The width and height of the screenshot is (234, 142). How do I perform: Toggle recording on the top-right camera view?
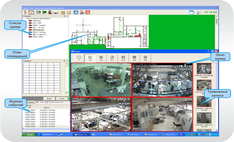[x=135, y=94]
